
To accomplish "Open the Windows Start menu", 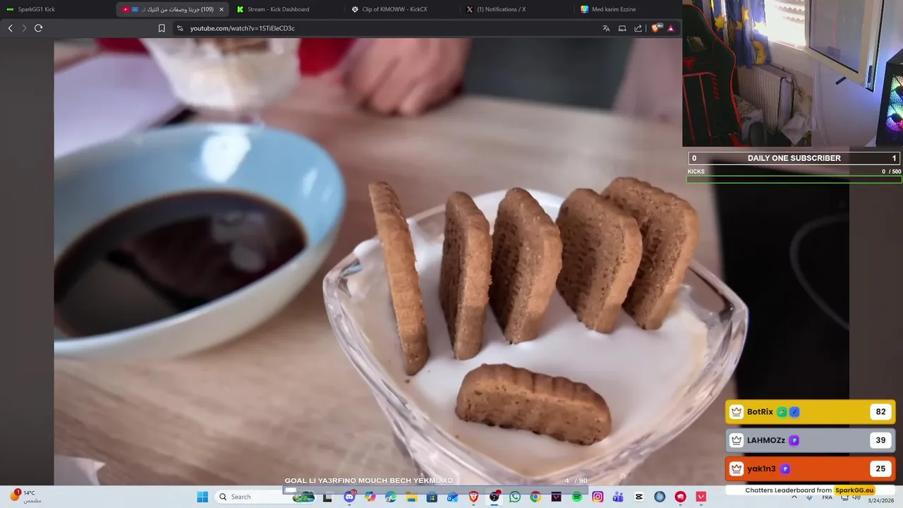I will click(202, 497).
